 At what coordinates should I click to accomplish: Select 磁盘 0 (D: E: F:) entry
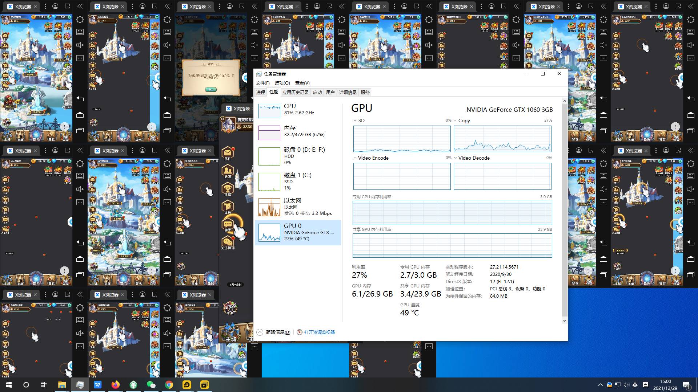(x=298, y=156)
